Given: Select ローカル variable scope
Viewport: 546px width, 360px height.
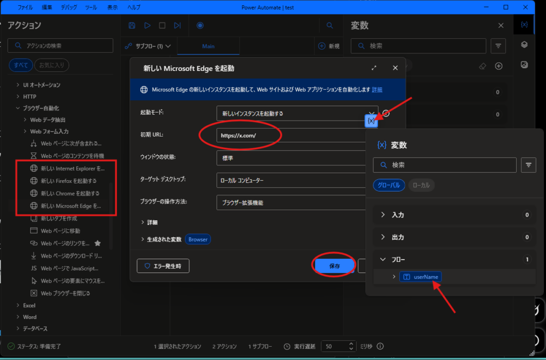Looking at the screenshot, I should click(x=421, y=185).
